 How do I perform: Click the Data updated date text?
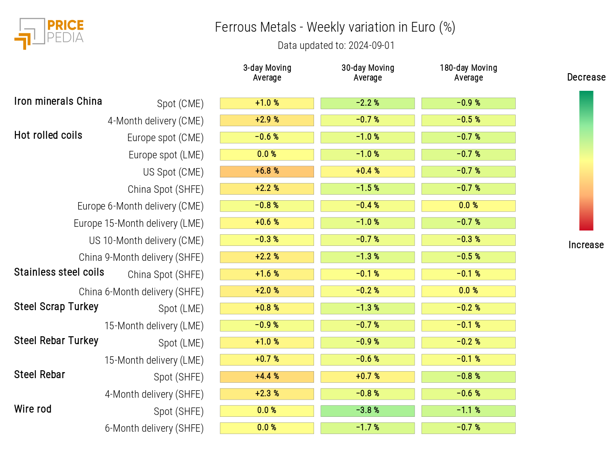[x=336, y=46]
